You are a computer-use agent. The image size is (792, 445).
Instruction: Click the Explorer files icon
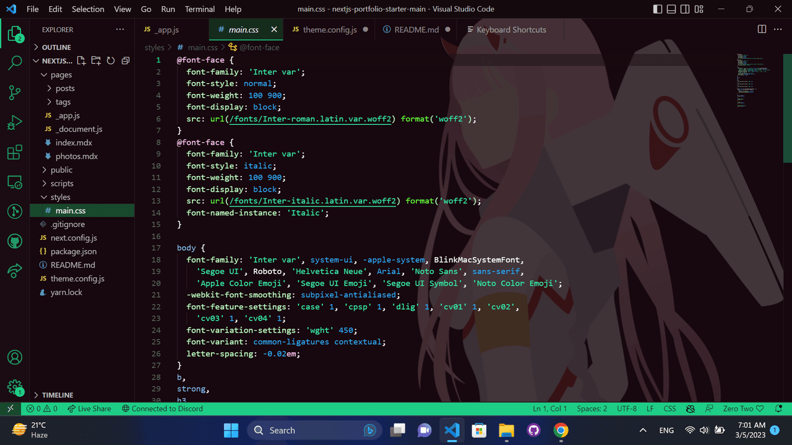click(15, 33)
